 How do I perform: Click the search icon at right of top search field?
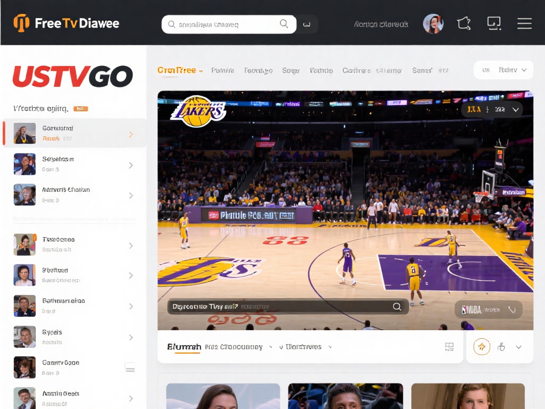point(284,24)
